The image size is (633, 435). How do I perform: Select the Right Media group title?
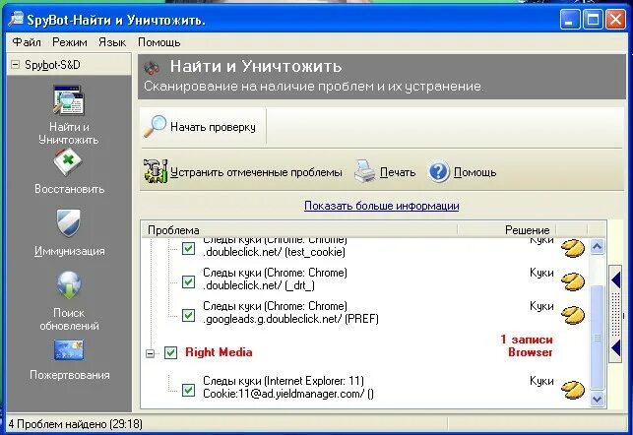pos(219,352)
